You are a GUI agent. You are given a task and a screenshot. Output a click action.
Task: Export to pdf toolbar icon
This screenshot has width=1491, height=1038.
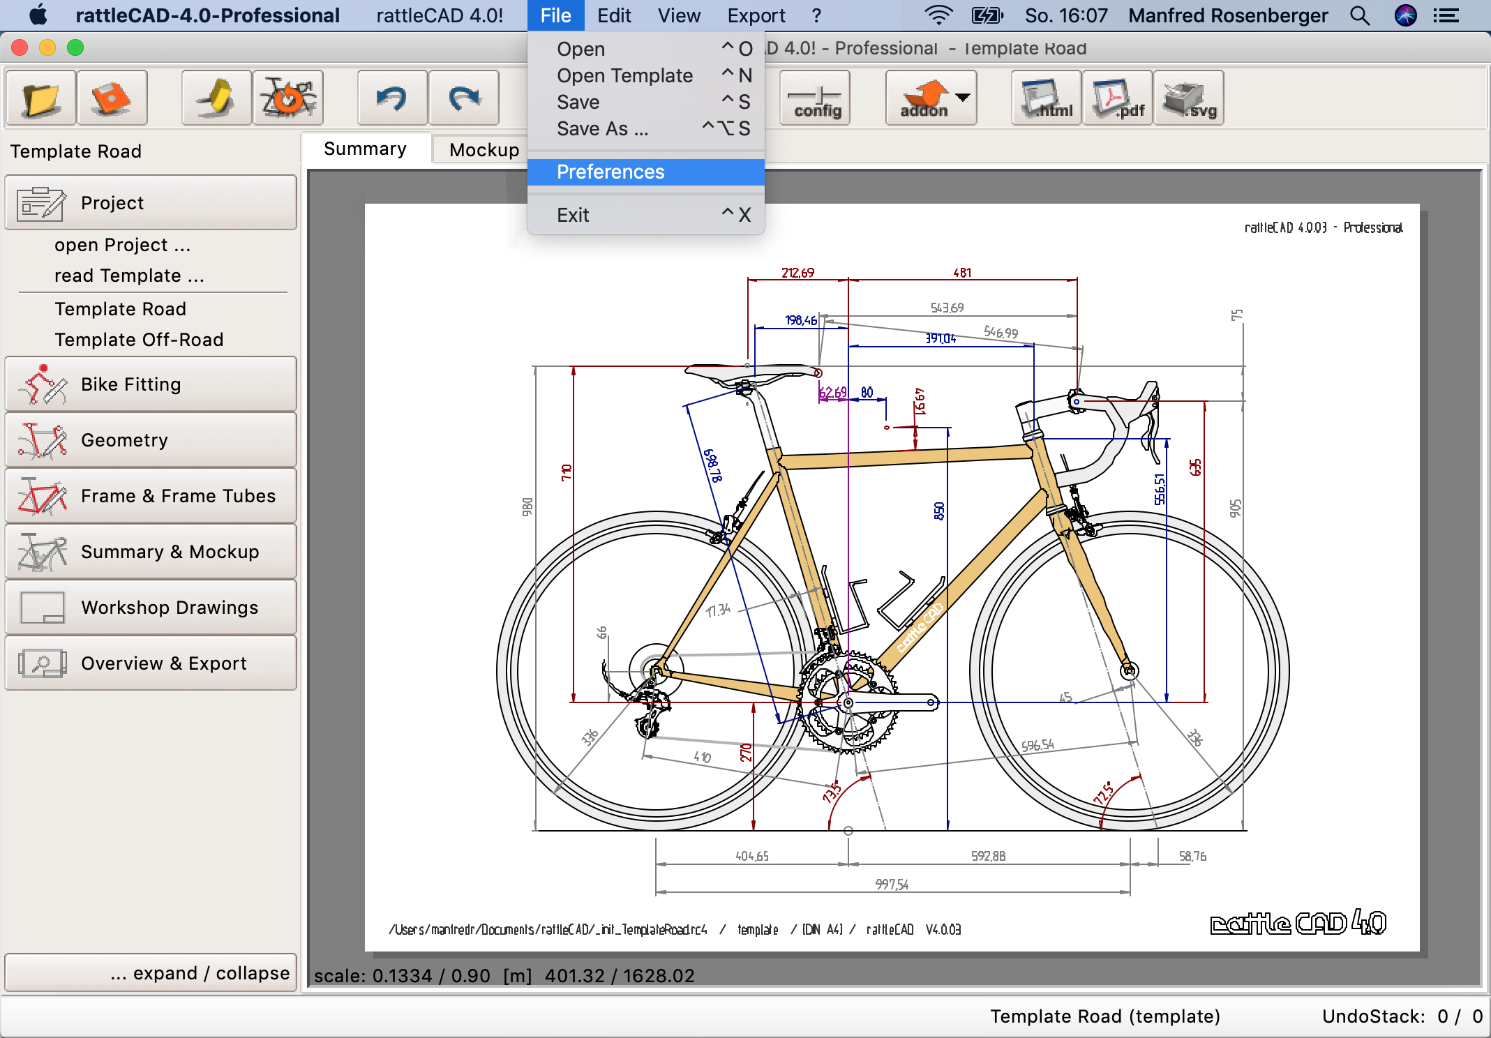pyautogui.click(x=1118, y=98)
